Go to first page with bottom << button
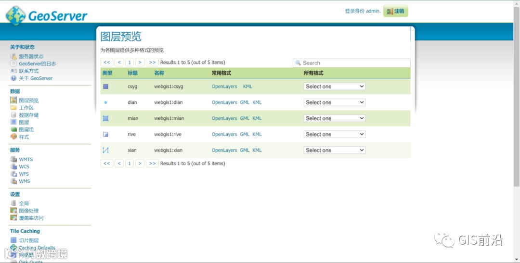 (107, 163)
